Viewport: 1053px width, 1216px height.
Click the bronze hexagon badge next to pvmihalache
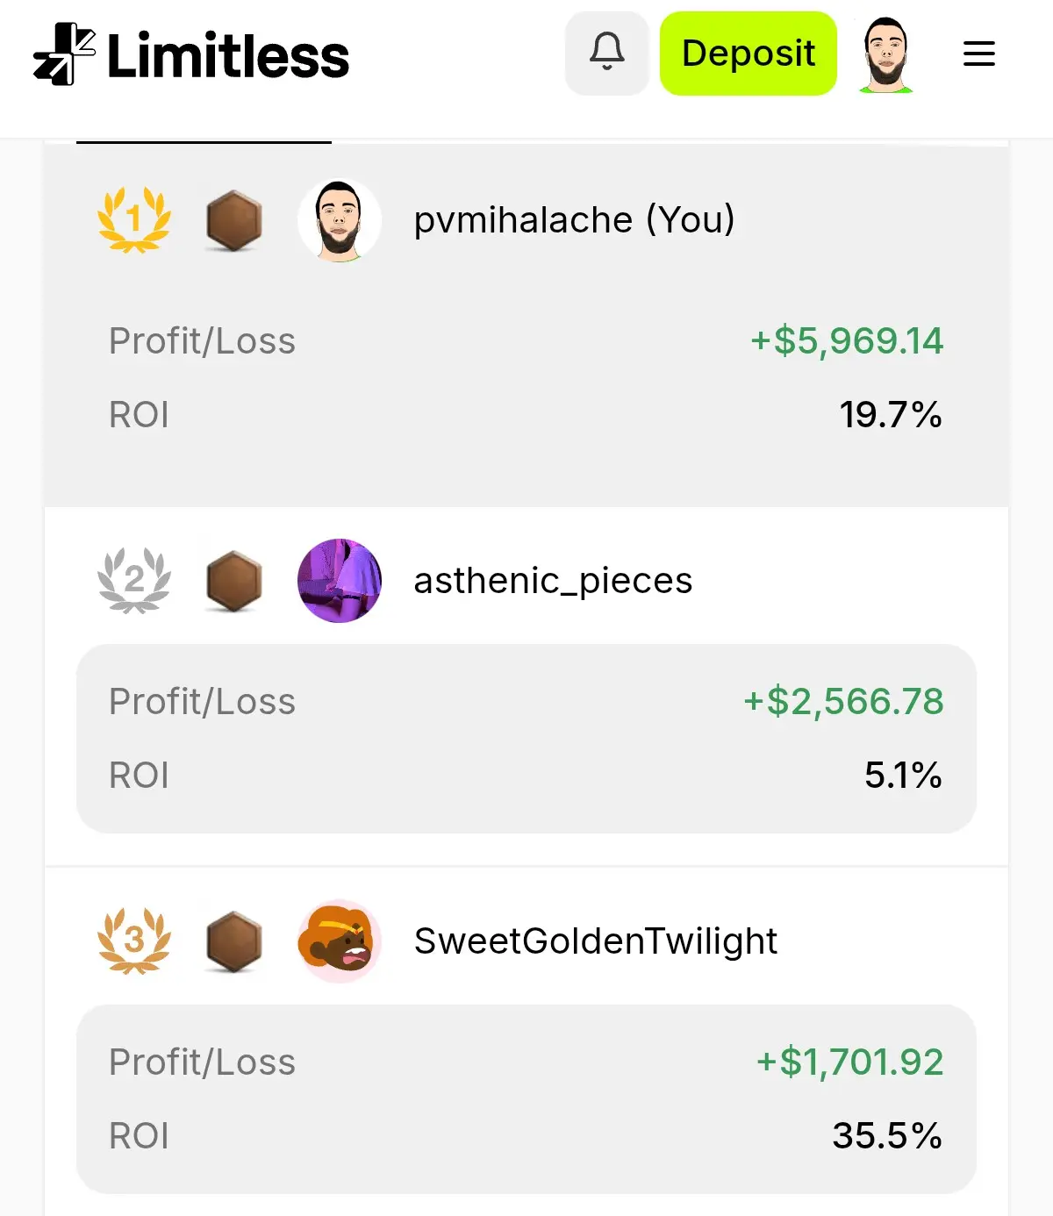(234, 221)
